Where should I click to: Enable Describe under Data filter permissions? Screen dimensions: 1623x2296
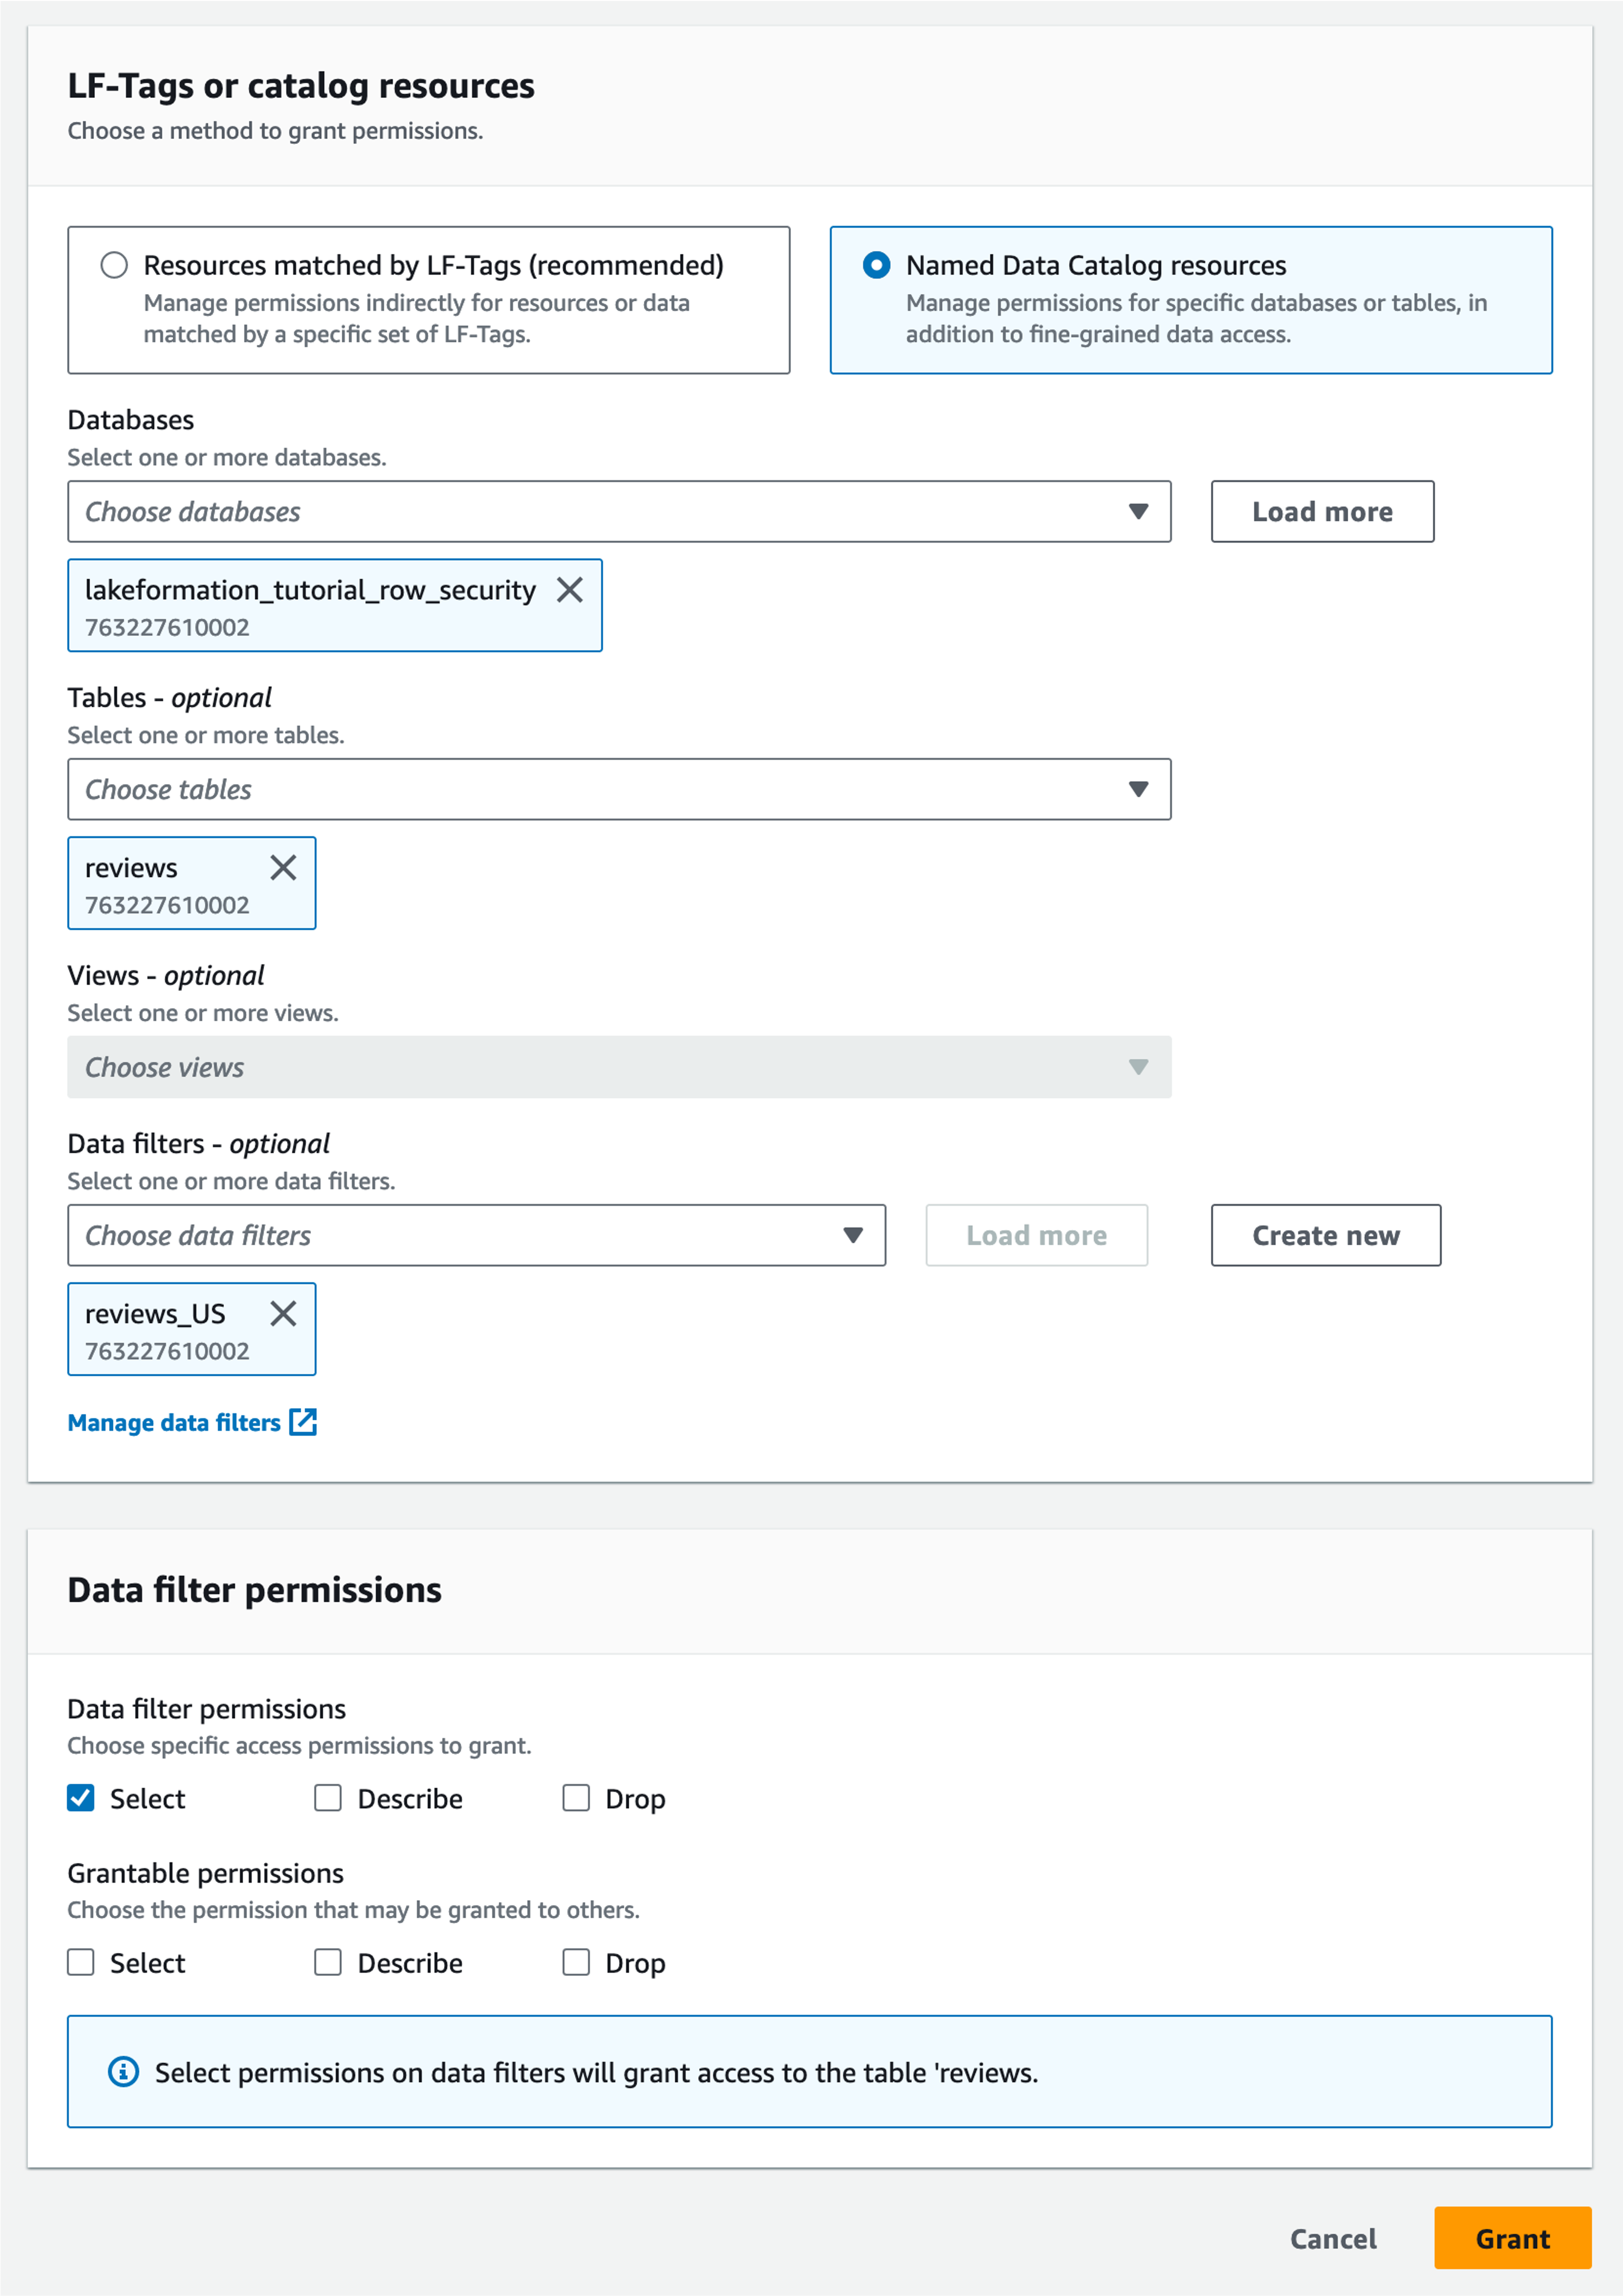click(x=328, y=1798)
